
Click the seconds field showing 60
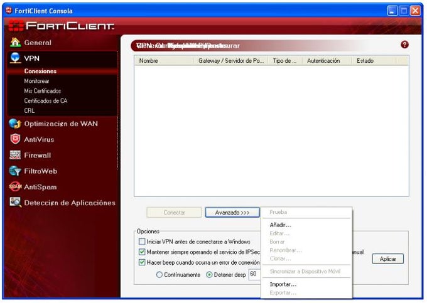coord(254,274)
